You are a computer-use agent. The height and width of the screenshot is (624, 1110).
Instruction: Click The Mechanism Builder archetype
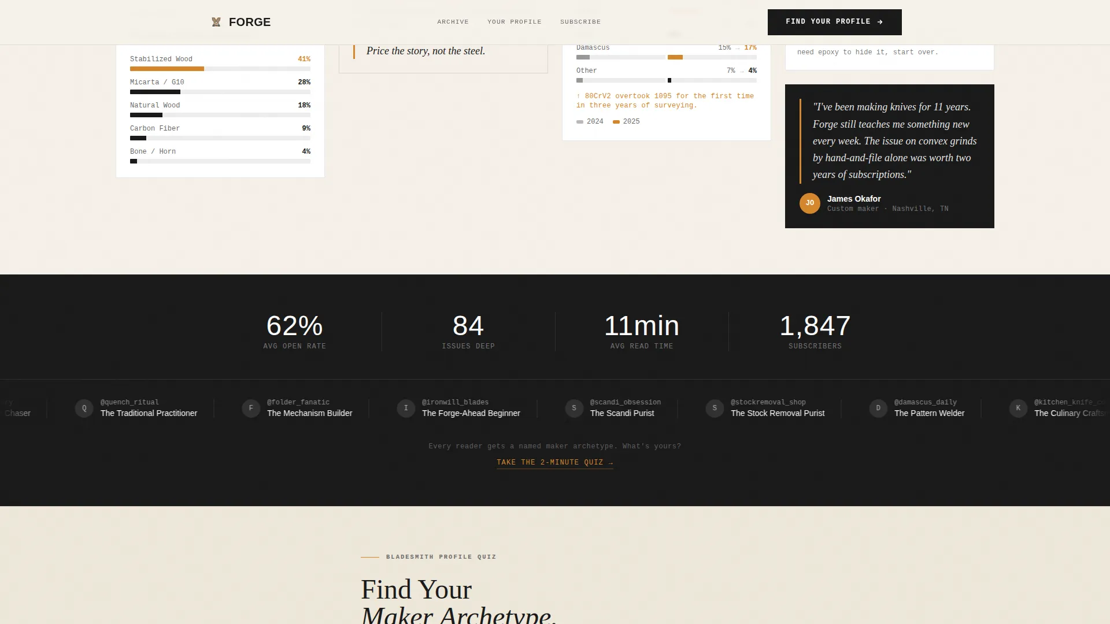click(x=309, y=413)
